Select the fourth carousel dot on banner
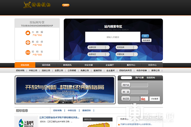This screenshot has width=191, height=127. (70, 103)
